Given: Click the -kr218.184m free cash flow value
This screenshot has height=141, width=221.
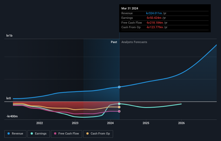Looking at the screenshot, I should pos(155,23).
